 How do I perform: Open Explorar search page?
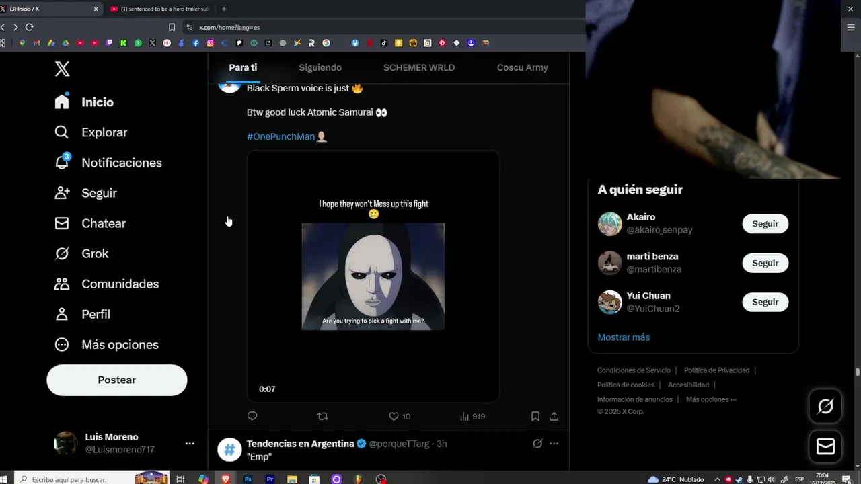tap(91, 132)
